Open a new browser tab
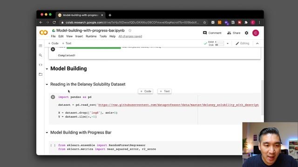The width and height of the screenshot is (298, 167). (110, 15)
